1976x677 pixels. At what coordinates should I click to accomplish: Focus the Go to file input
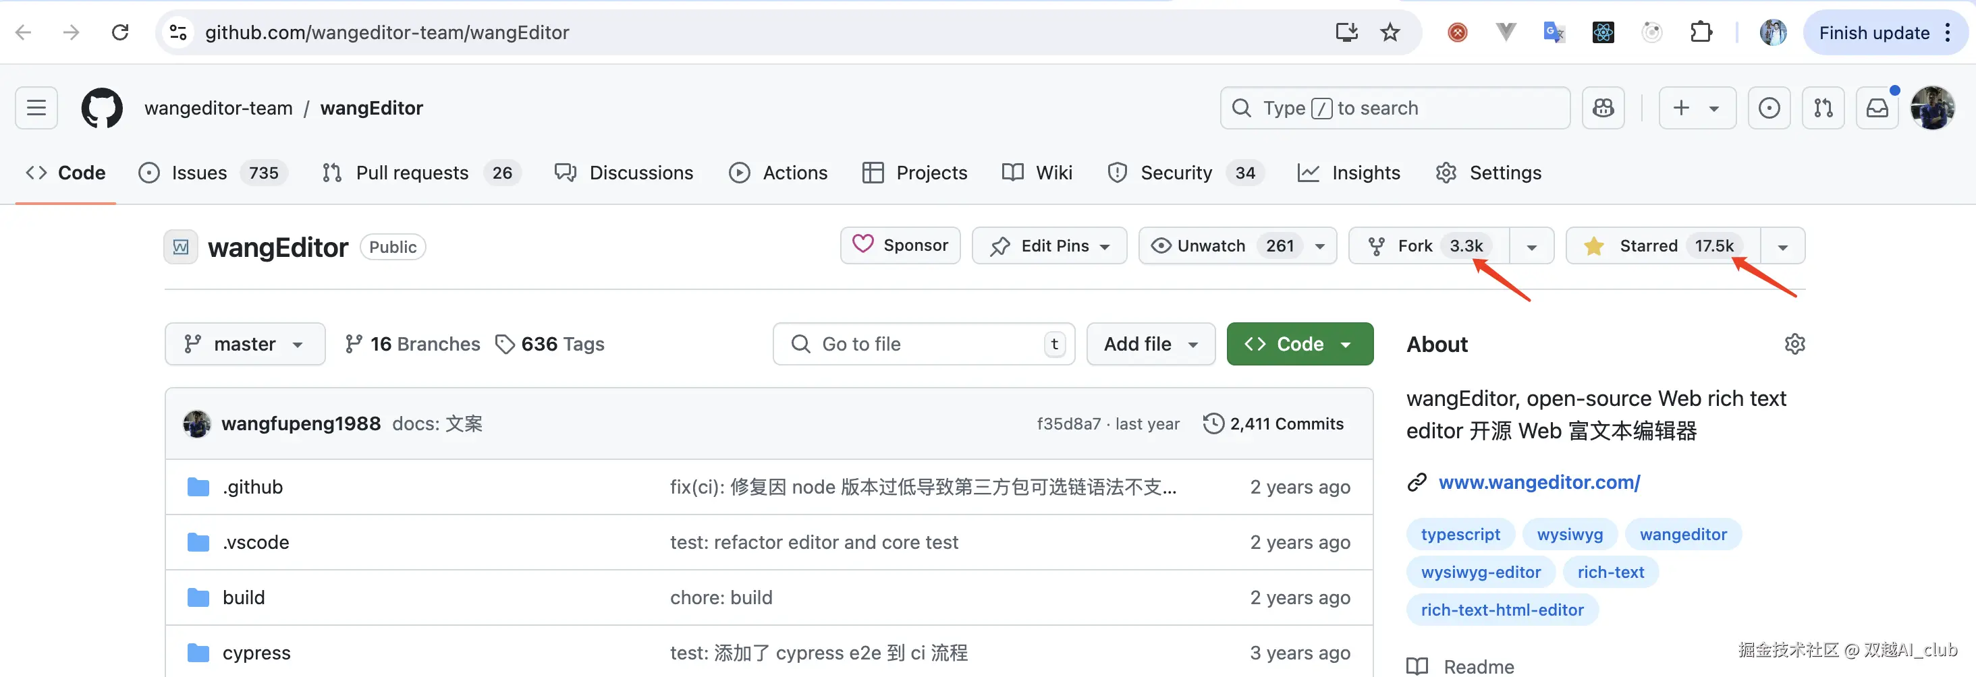[x=924, y=343]
